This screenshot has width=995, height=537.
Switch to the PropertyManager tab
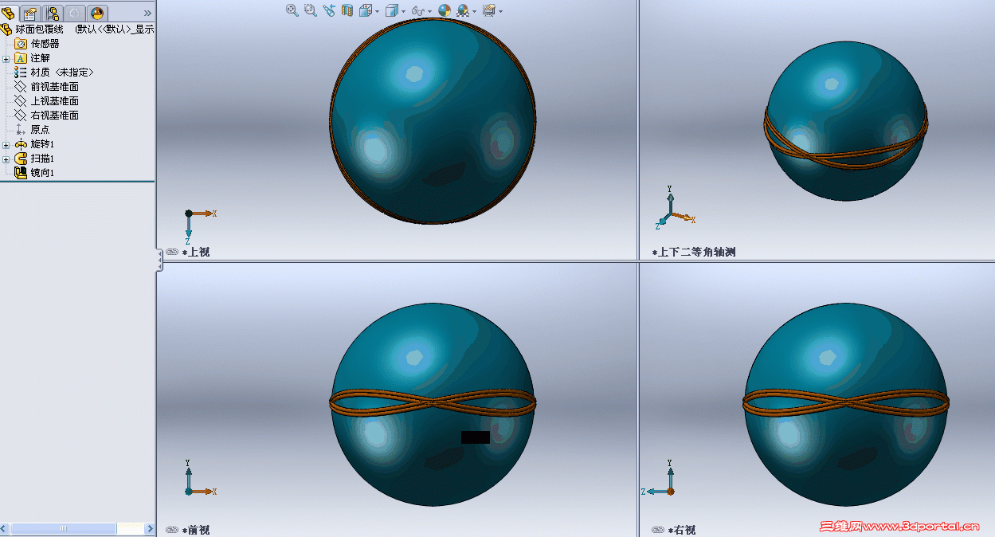pyautogui.click(x=30, y=12)
